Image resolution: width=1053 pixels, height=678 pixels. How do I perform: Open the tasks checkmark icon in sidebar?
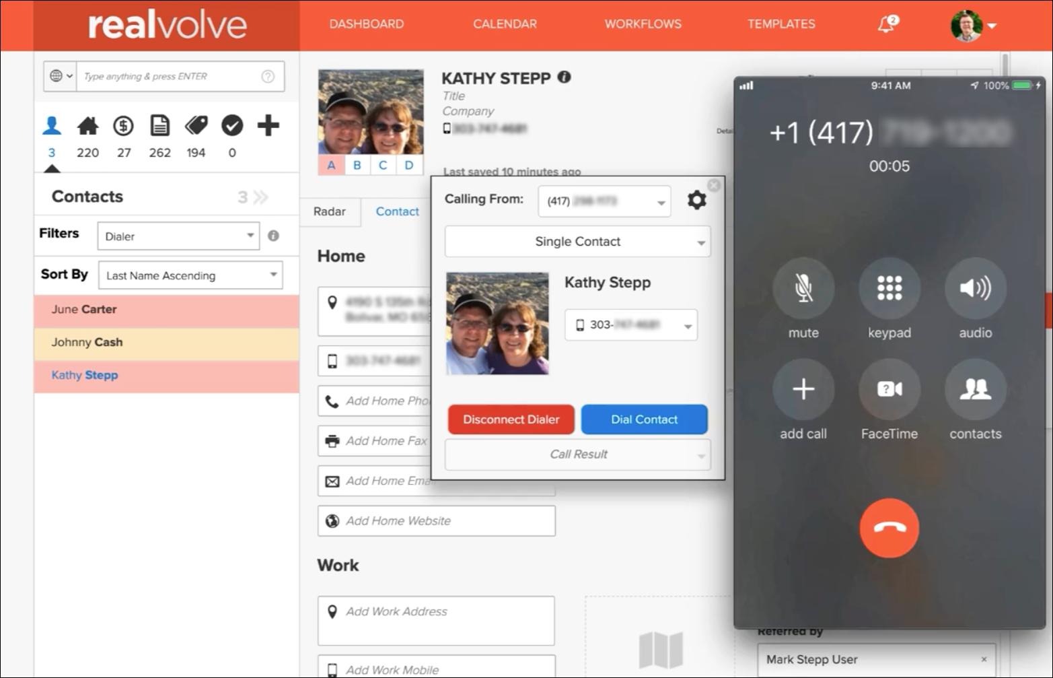pos(231,125)
